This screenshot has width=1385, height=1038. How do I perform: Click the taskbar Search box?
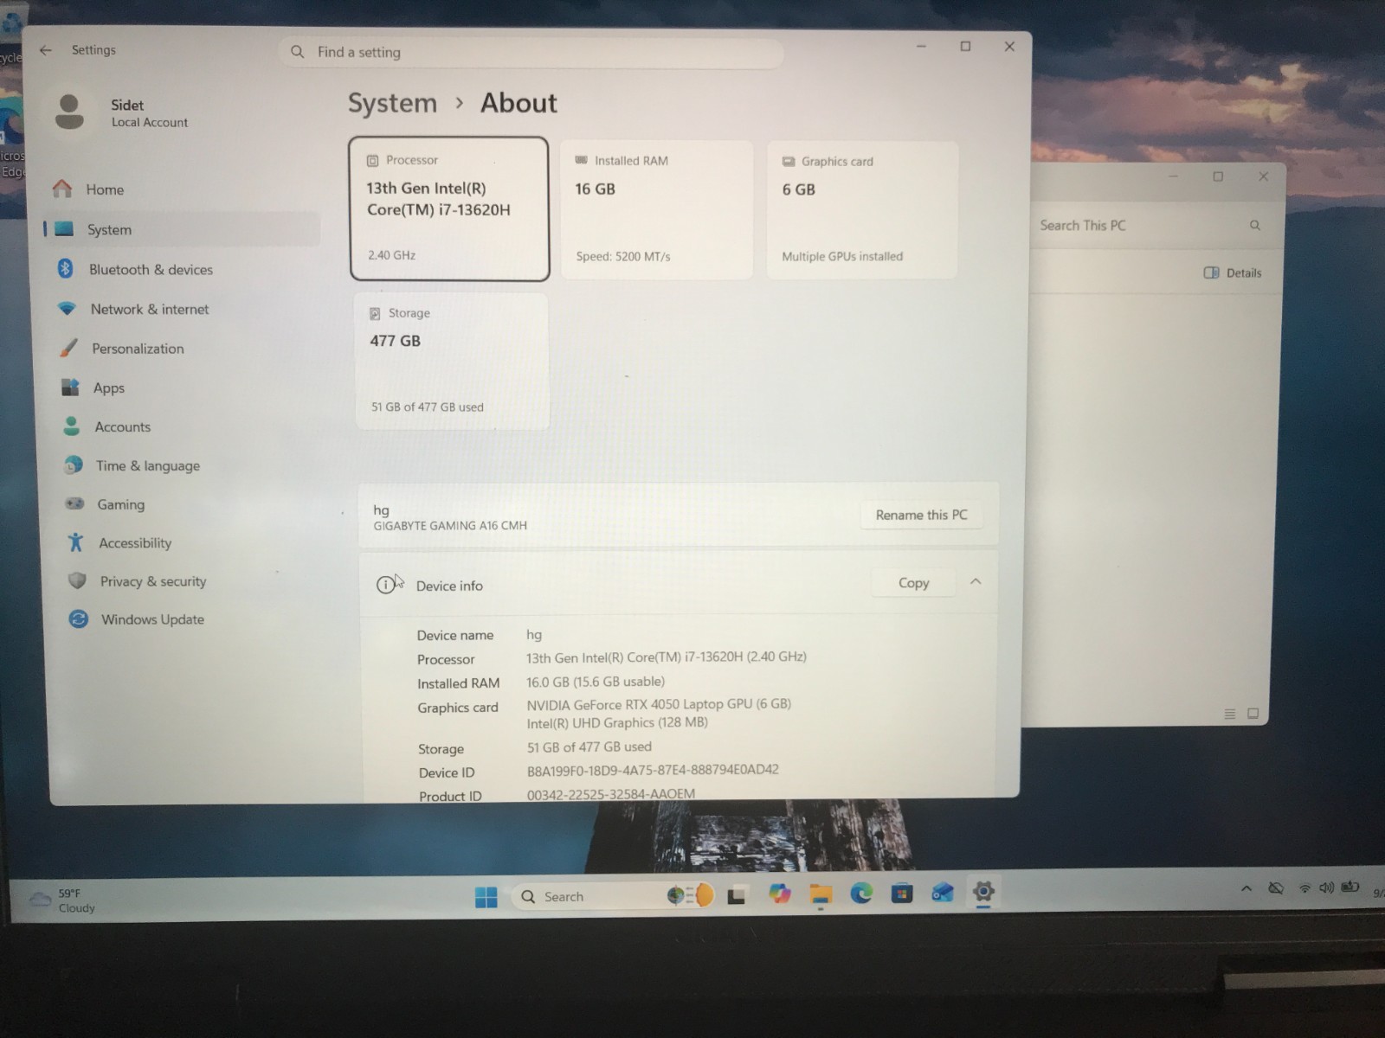point(612,896)
